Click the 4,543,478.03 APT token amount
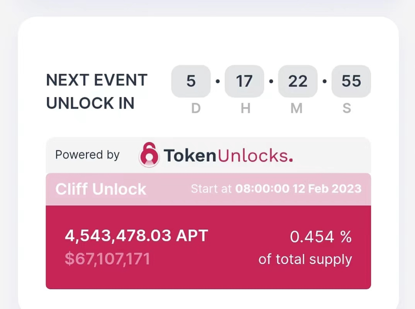 click(137, 236)
